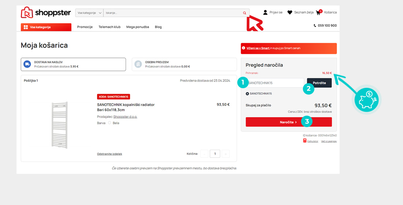This screenshot has height=205, width=403.
Task: Click Predvidena dostava od 23.04.2024. text
Action: 206,81
